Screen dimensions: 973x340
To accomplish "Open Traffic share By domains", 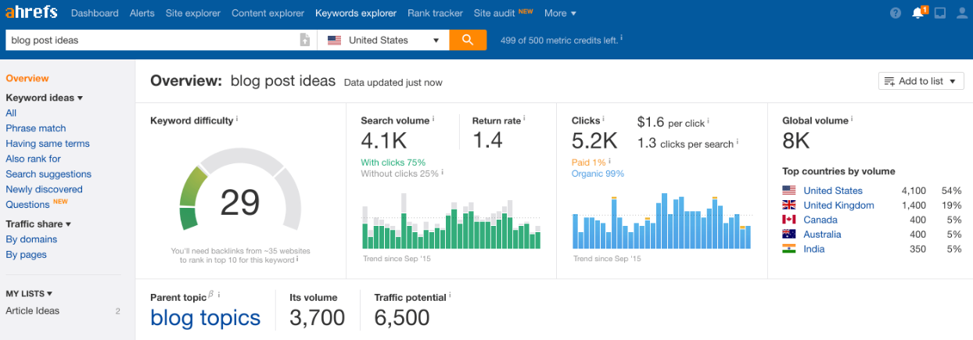I will [31, 239].
